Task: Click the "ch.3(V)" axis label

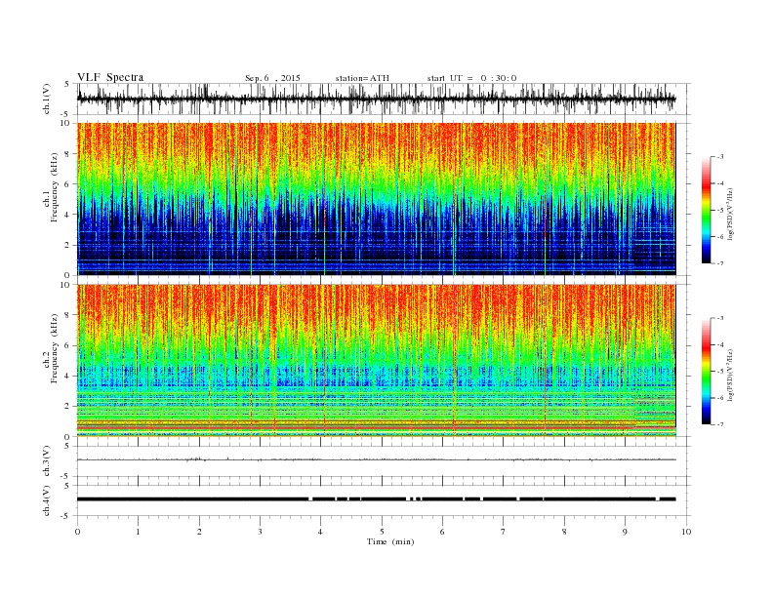Action: point(47,461)
